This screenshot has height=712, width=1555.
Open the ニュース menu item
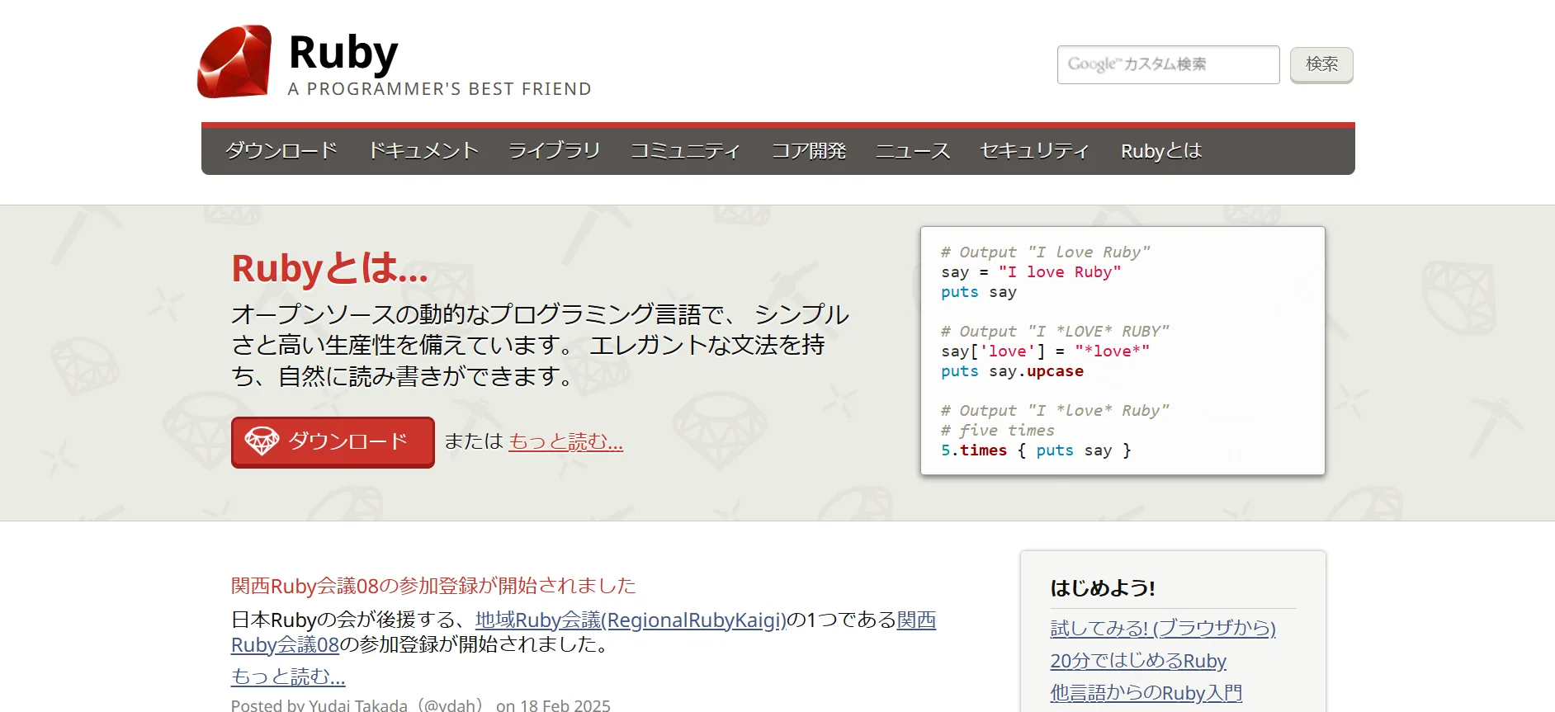912,150
